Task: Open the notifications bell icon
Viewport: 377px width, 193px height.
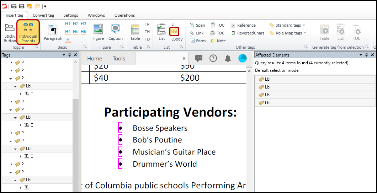Action: pyautogui.click(x=228, y=58)
